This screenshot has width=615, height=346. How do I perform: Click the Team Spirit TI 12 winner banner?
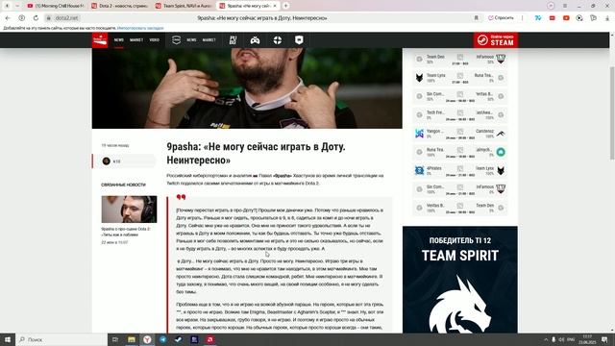pos(460,280)
